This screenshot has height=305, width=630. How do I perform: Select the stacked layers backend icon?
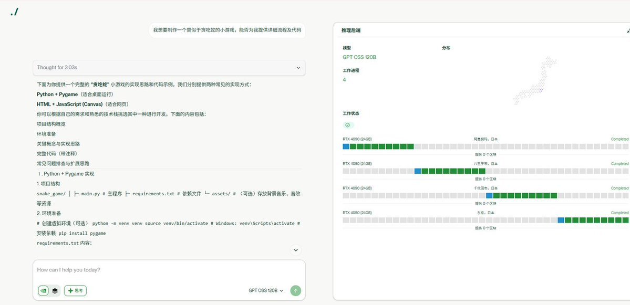click(55, 290)
